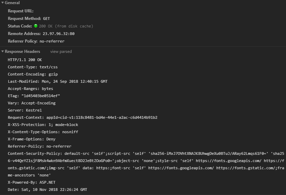The image size is (286, 195).
Task: Click the Server Kestrel header
Action: click(25, 110)
